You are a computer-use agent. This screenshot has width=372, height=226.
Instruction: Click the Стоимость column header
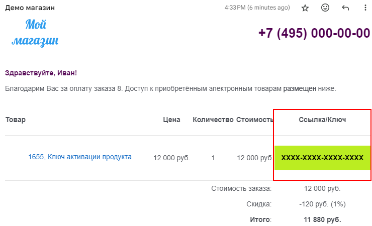(x=254, y=120)
